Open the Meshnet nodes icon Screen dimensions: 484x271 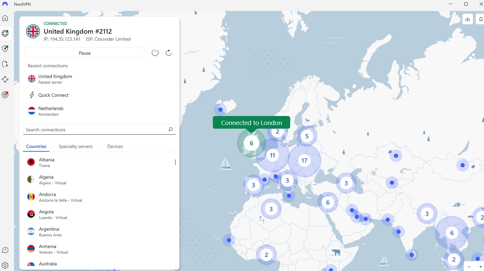pyautogui.click(x=5, y=79)
